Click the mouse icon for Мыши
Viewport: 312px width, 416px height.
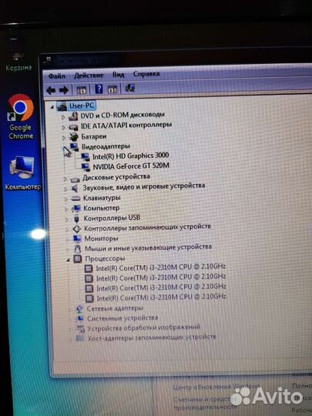point(78,249)
